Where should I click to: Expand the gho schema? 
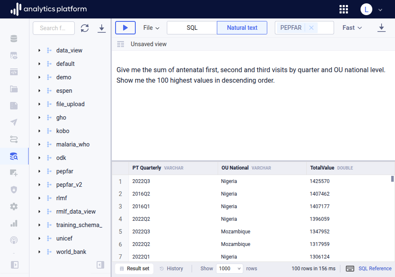point(39,118)
